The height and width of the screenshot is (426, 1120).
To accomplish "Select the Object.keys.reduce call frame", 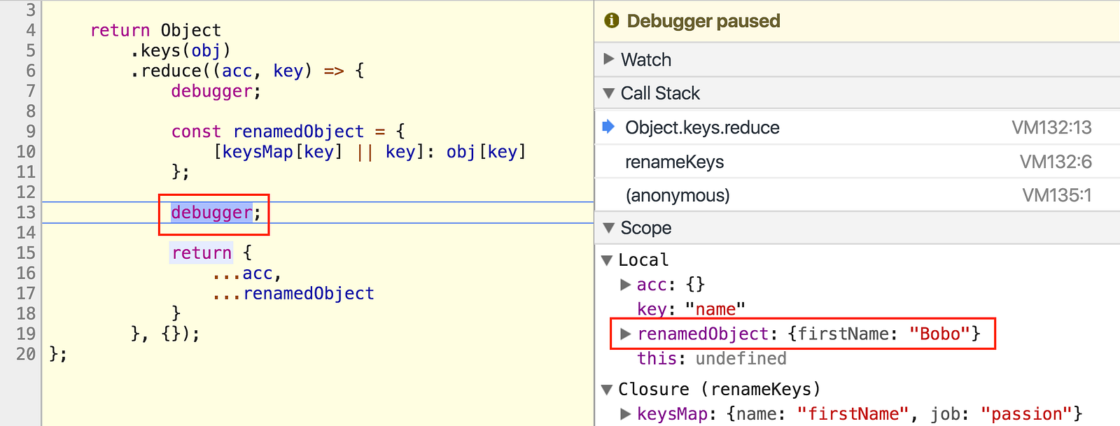I will (x=857, y=127).
